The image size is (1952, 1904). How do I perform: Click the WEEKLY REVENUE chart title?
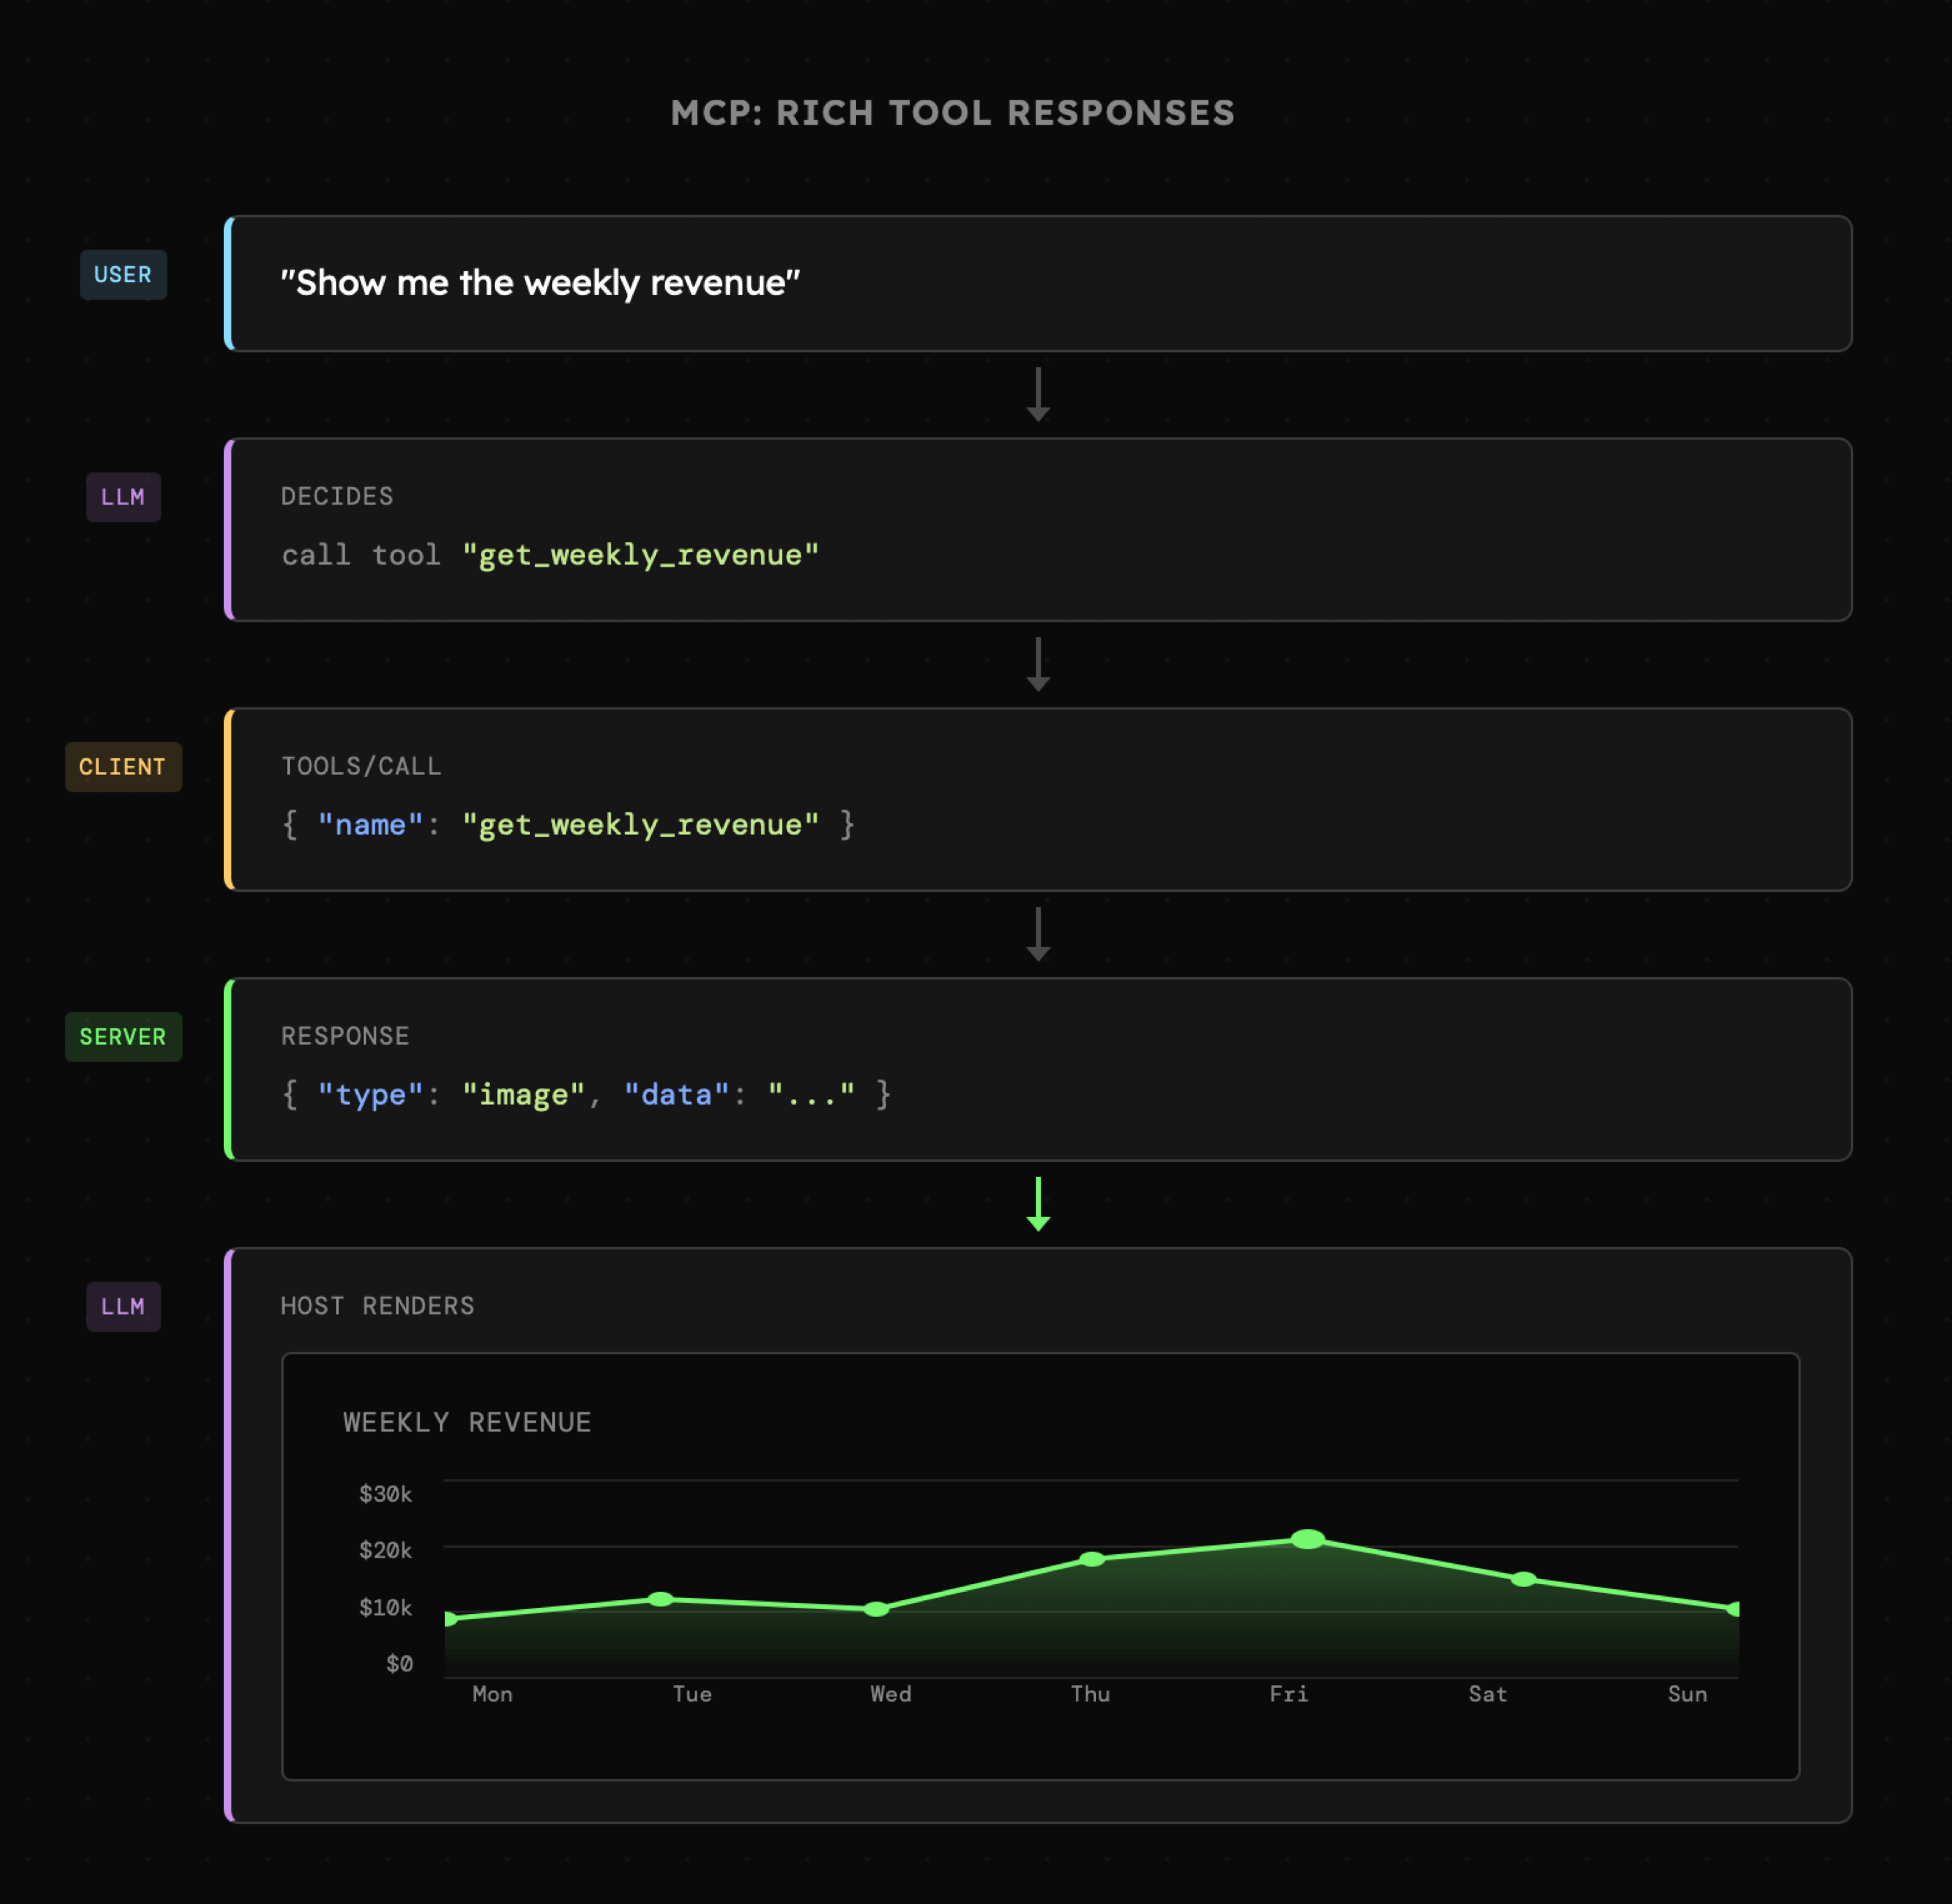tap(467, 1422)
